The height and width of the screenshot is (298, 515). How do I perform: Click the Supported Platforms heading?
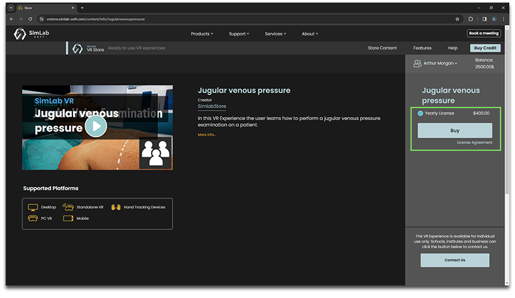pyautogui.click(x=50, y=188)
